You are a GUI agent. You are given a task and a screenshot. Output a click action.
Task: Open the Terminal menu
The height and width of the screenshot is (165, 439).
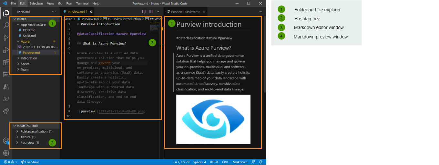click(x=82, y=3)
